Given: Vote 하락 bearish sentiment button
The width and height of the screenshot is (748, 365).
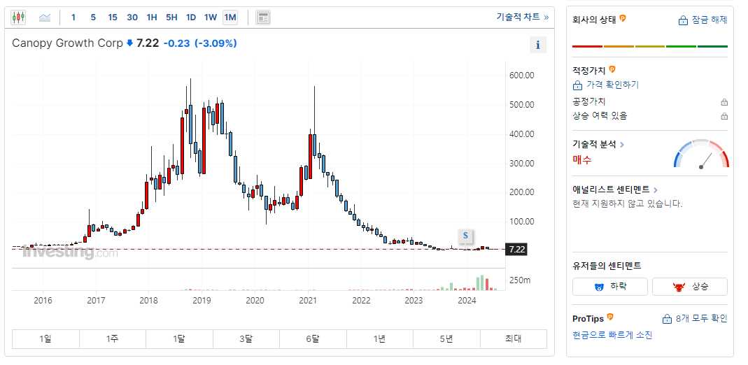Looking at the screenshot, I should [610, 287].
